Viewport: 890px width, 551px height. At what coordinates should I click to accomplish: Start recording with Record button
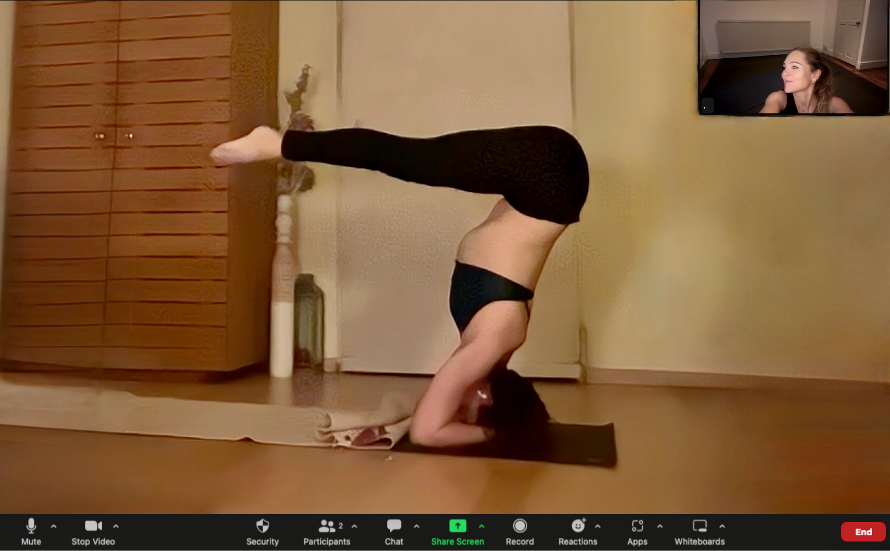[520, 526]
